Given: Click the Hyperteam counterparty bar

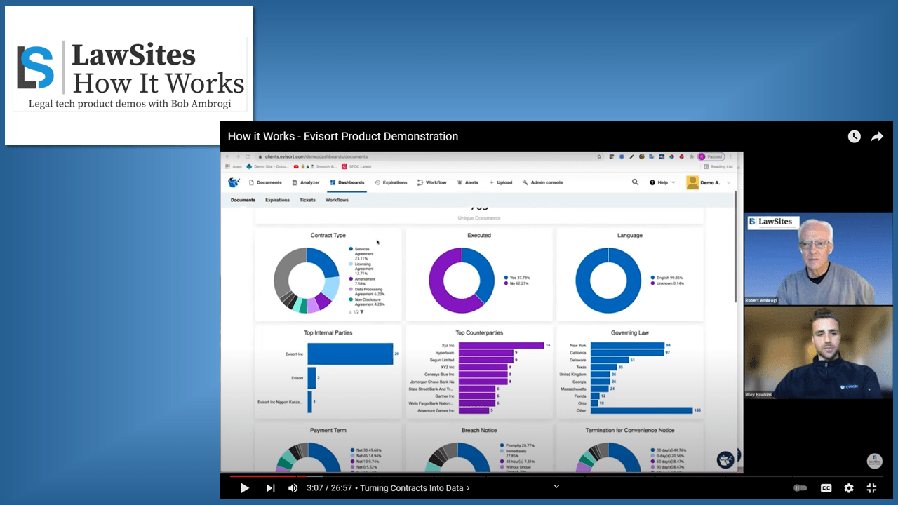Looking at the screenshot, I should tap(485, 353).
